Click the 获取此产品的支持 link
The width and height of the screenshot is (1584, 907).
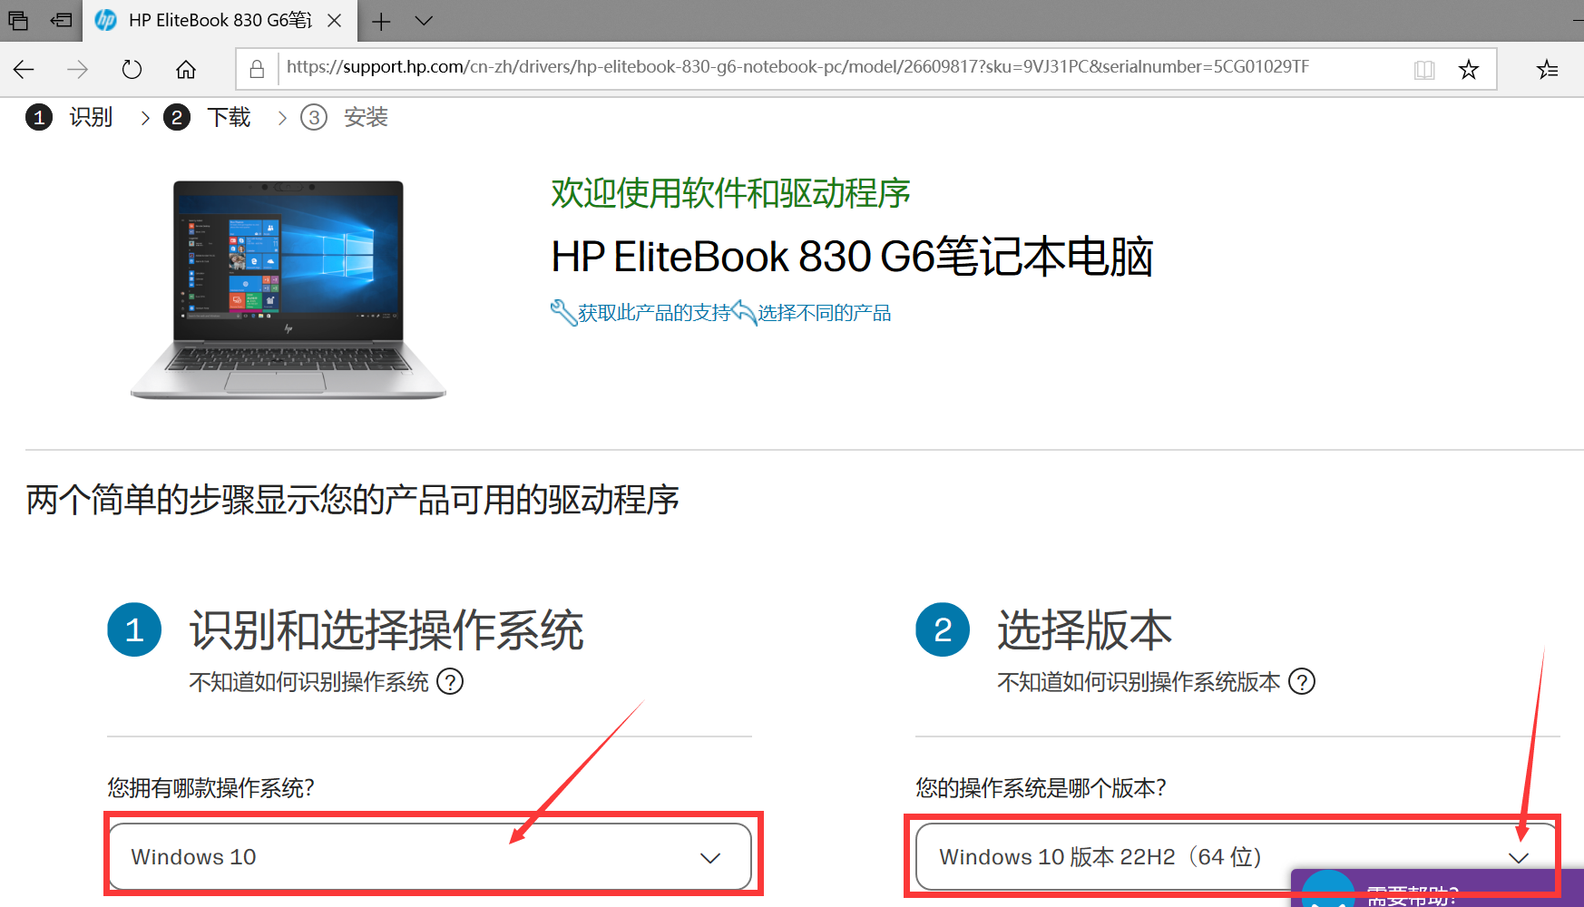tap(654, 313)
